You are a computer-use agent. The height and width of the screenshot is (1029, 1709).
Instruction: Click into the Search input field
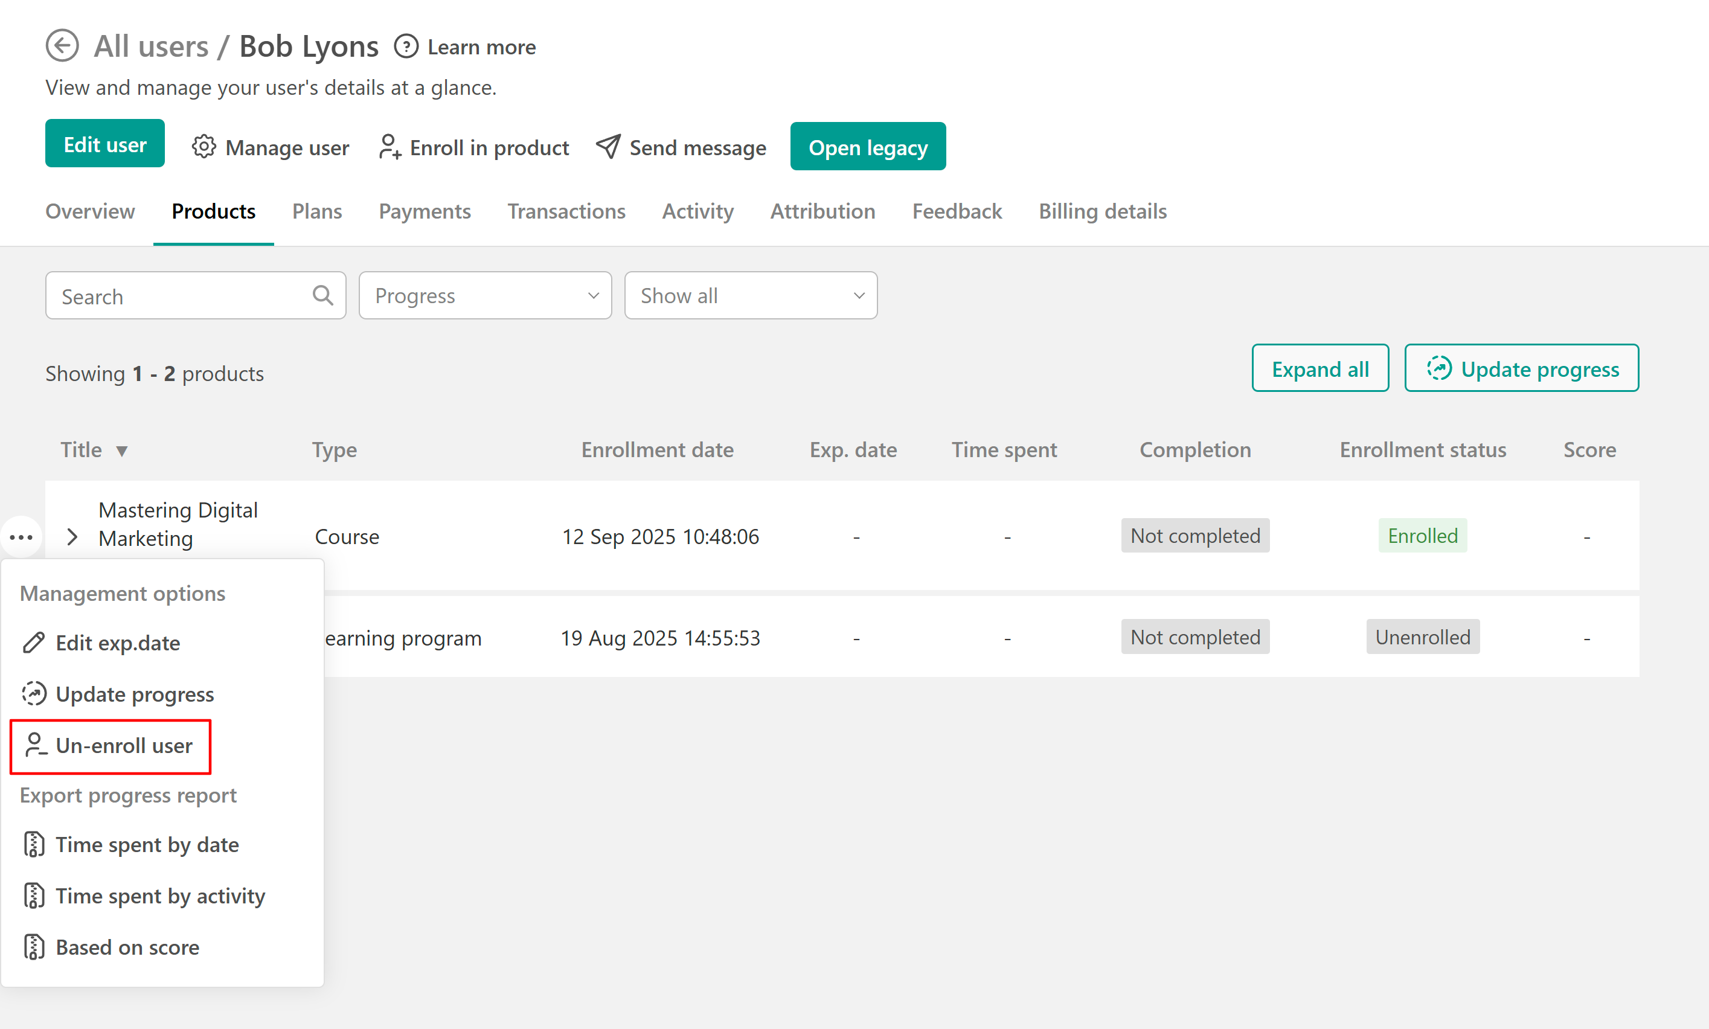[x=196, y=295]
